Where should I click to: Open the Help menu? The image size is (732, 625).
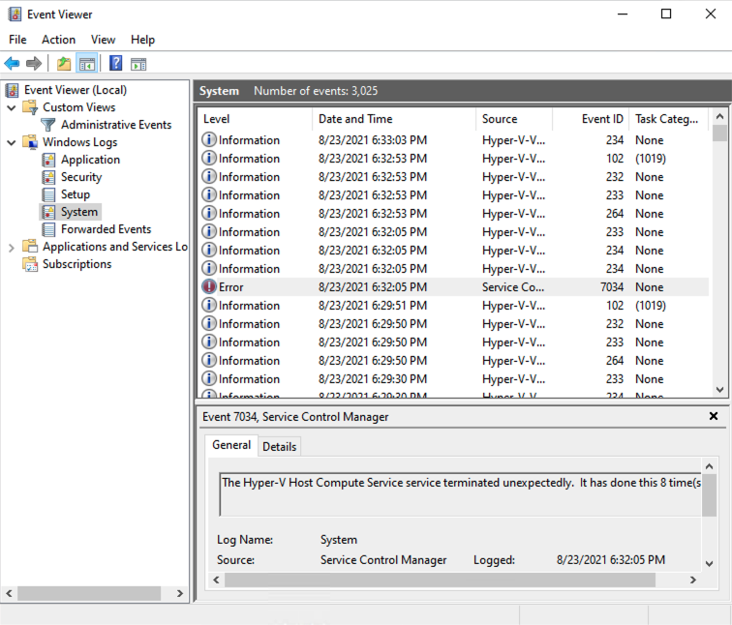pos(142,40)
